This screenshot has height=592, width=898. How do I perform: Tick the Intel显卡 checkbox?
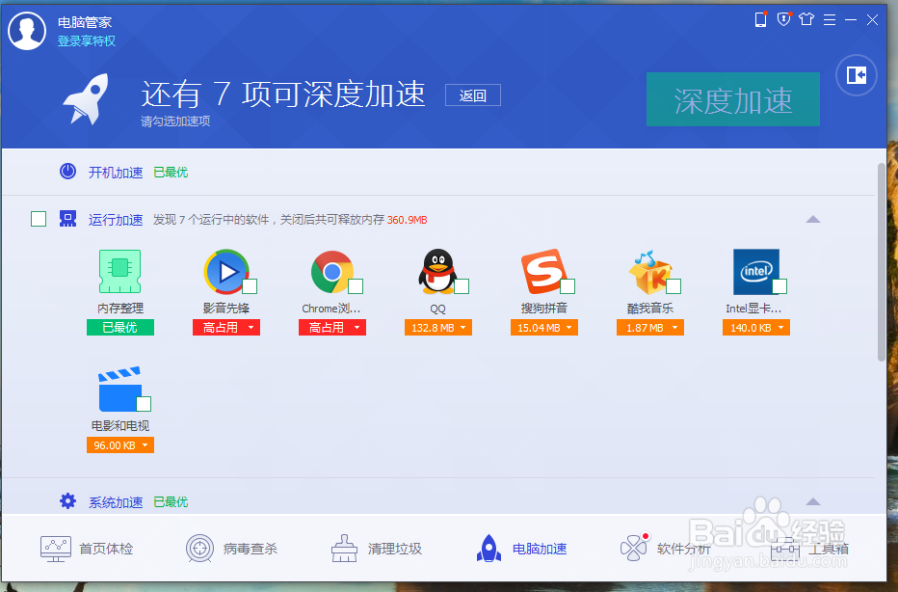(779, 286)
